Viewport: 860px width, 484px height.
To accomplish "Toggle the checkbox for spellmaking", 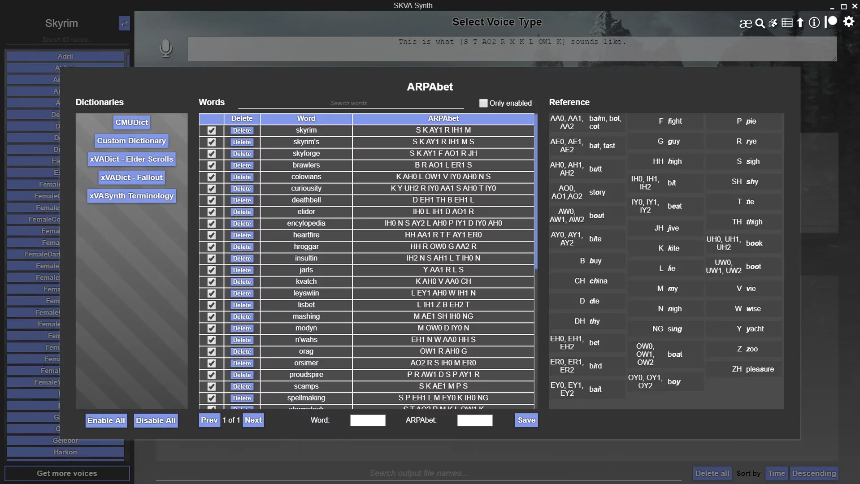I will point(212,398).
